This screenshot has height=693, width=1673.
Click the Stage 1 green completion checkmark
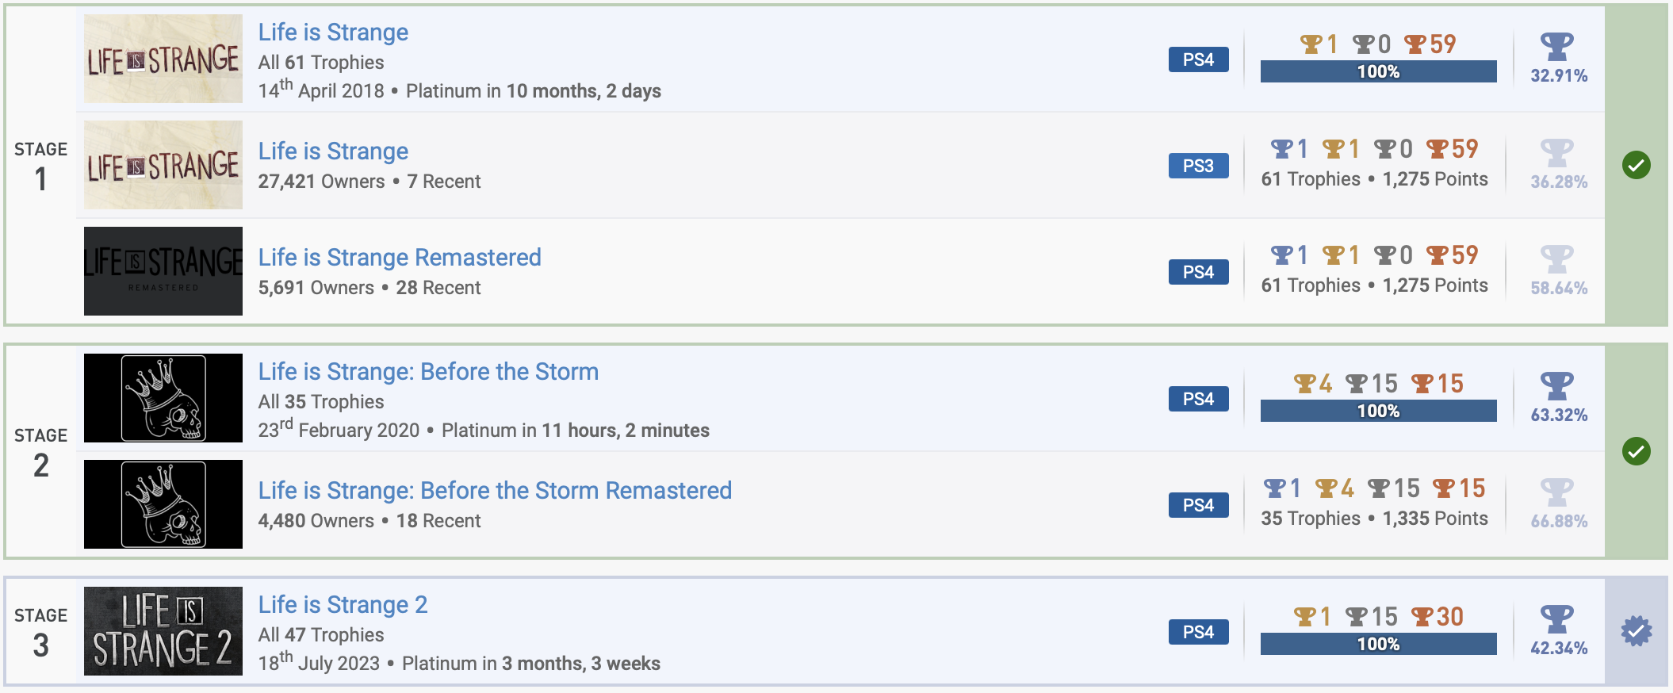pyautogui.click(x=1636, y=165)
